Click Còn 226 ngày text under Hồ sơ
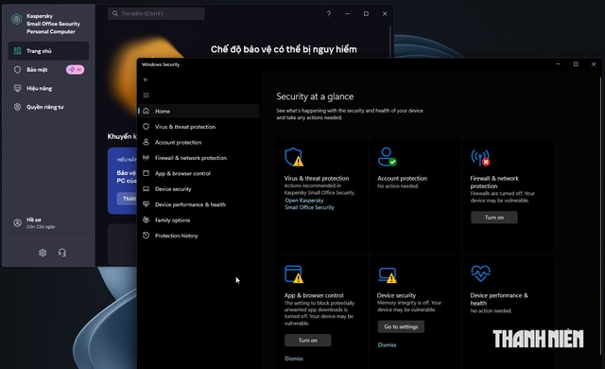Viewport: 605px width, 369px height. point(41,227)
